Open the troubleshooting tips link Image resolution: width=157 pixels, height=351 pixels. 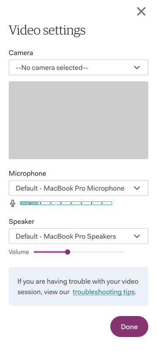pyautogui.click(x=104, y=292)
